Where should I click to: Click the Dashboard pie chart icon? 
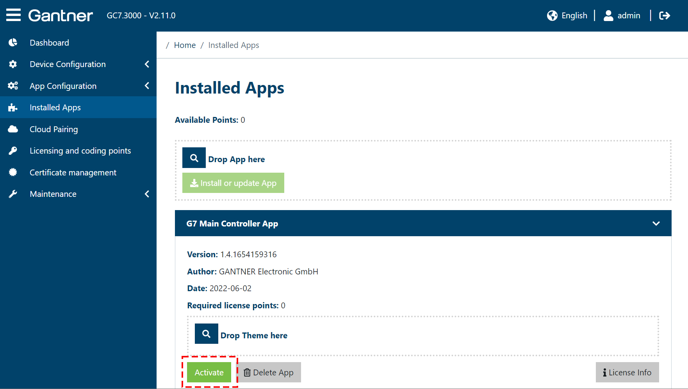click(13, 42)
